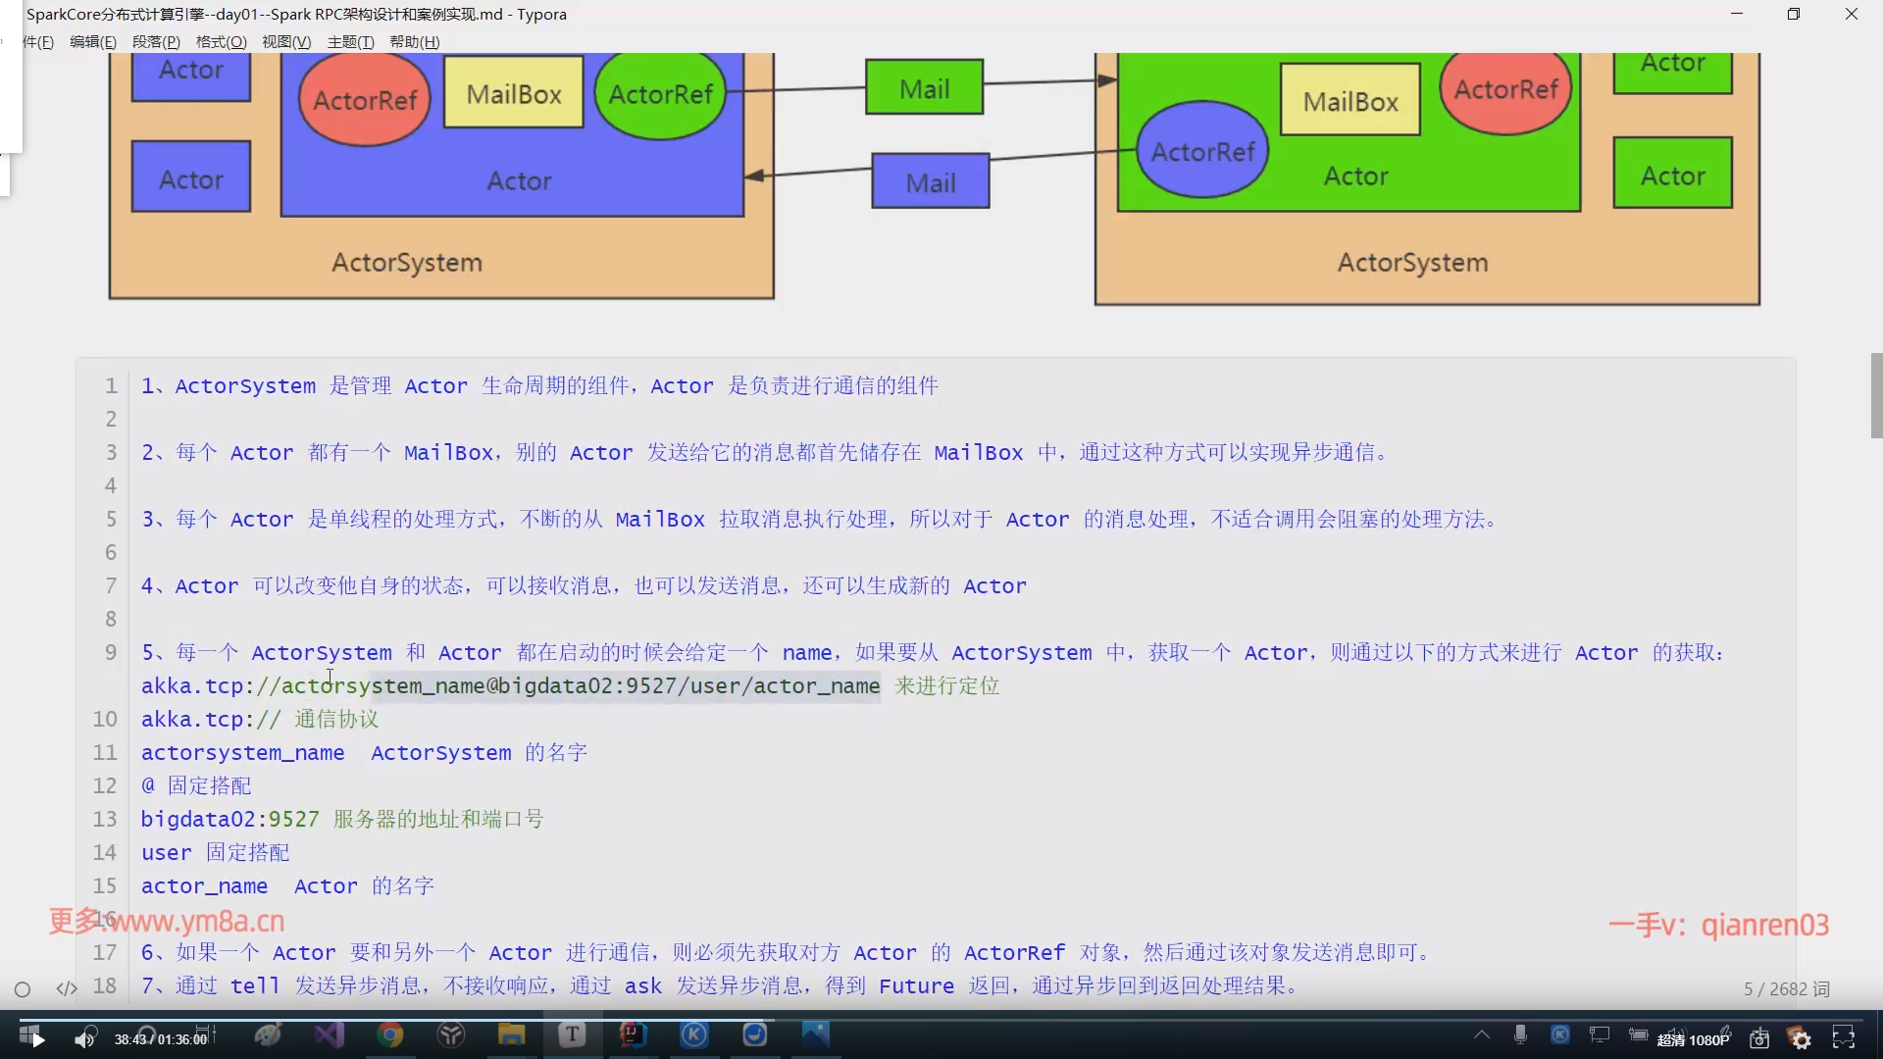Screen dimensions: 1883x1059
Task: Open the 超清 1080P quality selector
Action: (x=1693, y=1040)
